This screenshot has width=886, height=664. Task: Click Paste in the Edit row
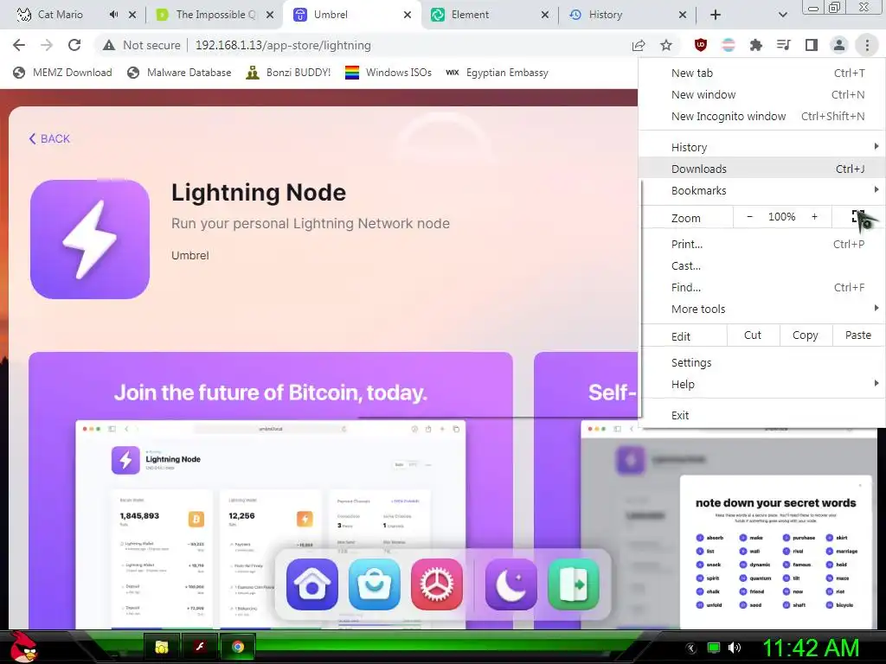point(857,335)
